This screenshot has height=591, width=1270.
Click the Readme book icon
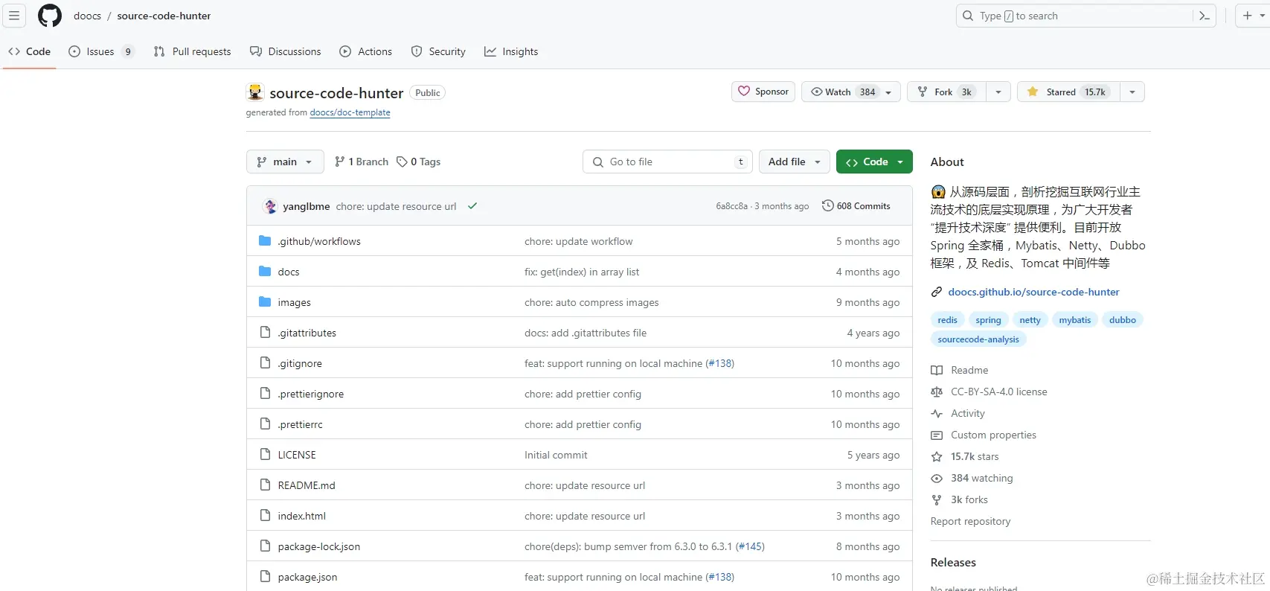[937, 370]
